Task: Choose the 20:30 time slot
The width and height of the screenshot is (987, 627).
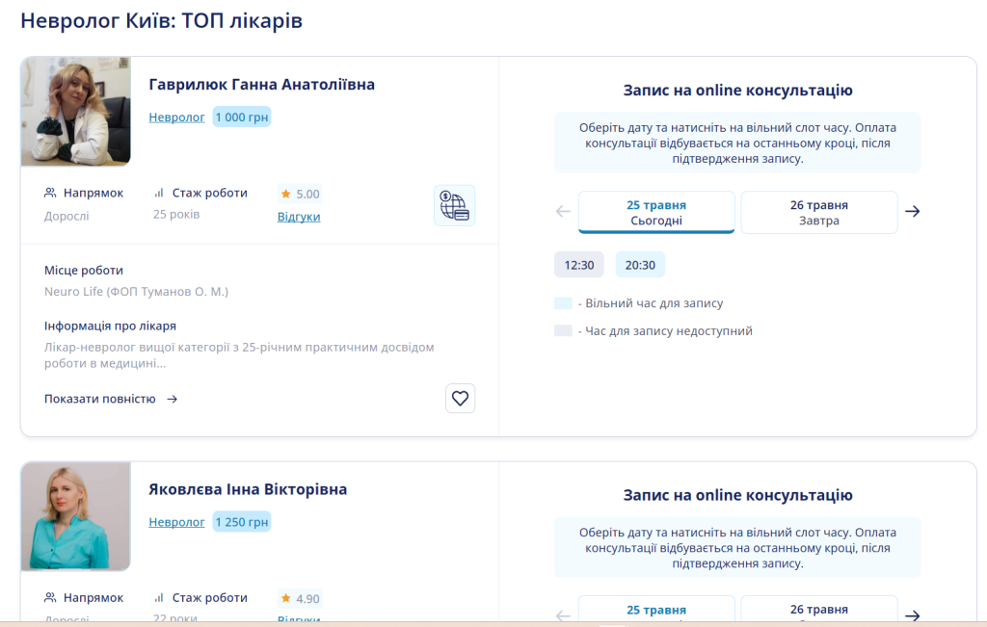Action: point(640,265)
